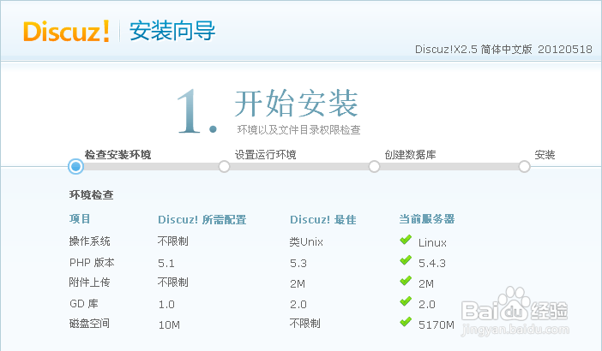Click the 操作系统 row label
The width and height of the screenshot is (602, 351).
click(x=89, y=241)
